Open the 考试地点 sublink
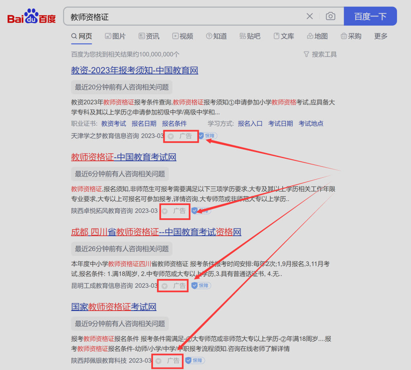Screen dimensions: 411x370 [x=311, y=124]
